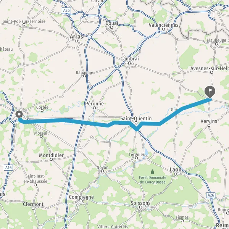Select the Cambrai city marker dot
The width and height of the screenshot is (229, 229).
[x=129, y=63]
